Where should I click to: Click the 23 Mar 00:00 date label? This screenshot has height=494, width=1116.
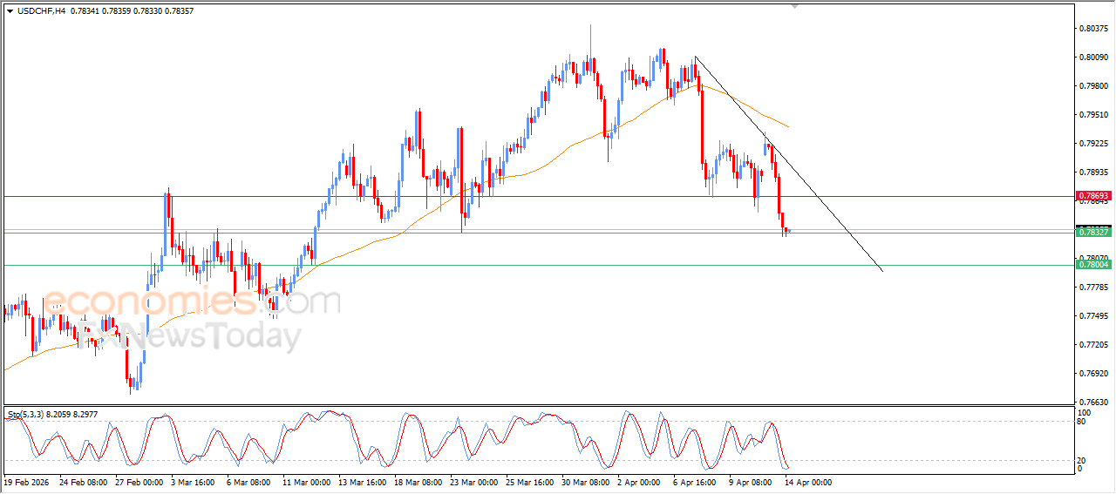[473, 482]
